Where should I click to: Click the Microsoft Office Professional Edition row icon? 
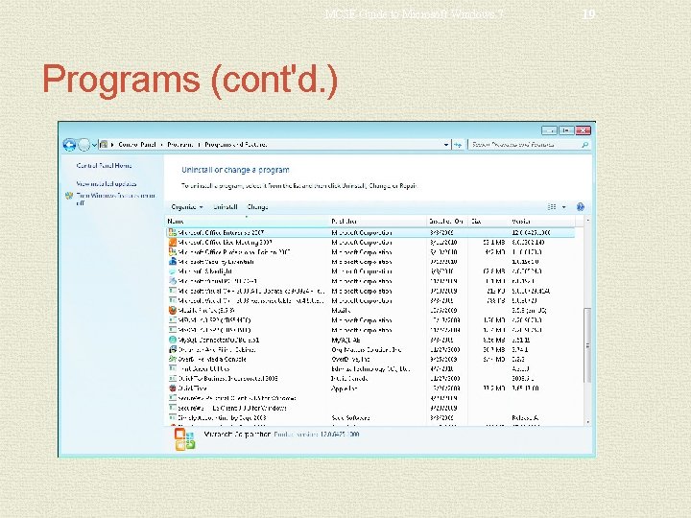tap(173, 252)
